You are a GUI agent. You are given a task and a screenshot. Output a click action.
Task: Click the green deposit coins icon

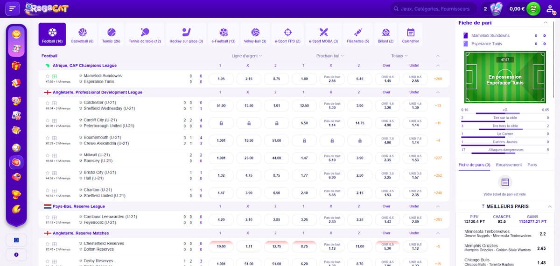pyautogui.click(x=533, y=9)
